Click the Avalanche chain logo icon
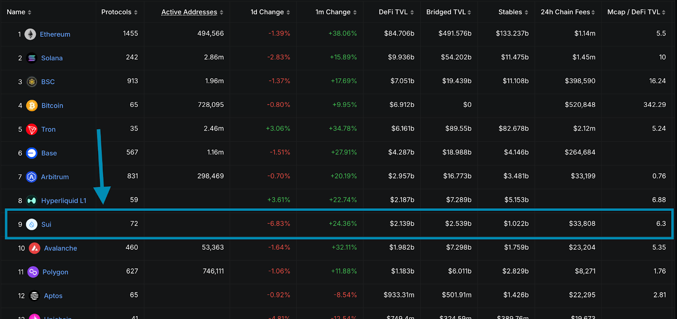This screenshot has width=677, height=319. [35, 248]
